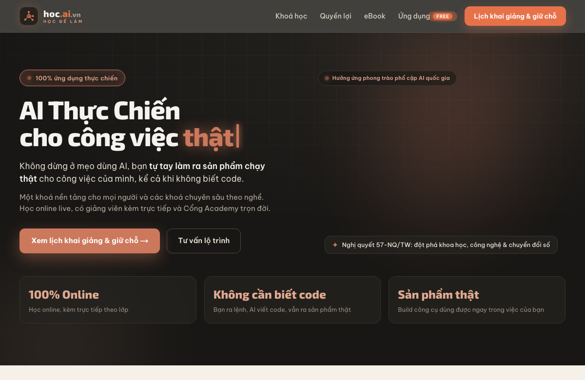Click the dot icon in Hưởng ứng phong trào badge
The height and width of the screenshot is (380, 585).
click(x=327, y=78)
